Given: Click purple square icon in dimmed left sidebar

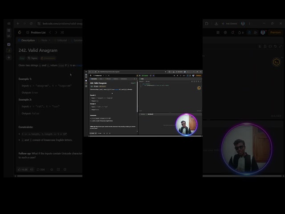Looking at the screenshot, I should (x=9, y=45).
